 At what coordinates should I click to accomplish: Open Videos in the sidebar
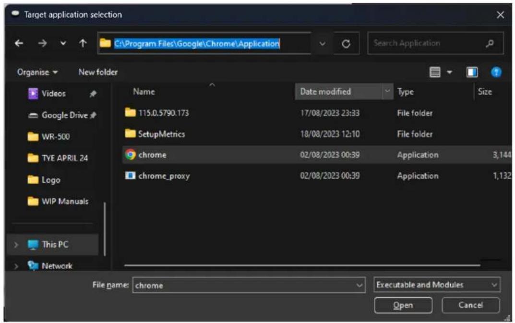point(54,94)
